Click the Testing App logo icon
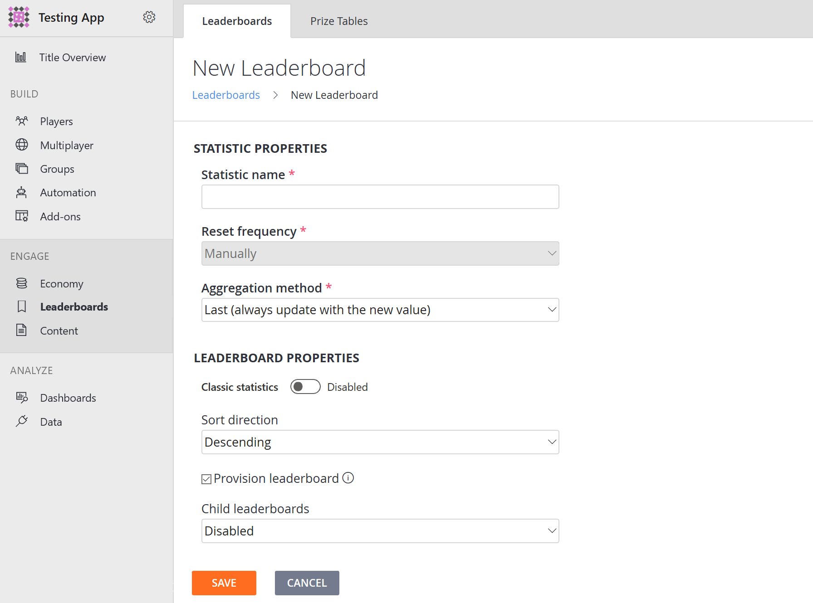Image resolution: width=813 pixels, height=603 pixels. pyautogui.click(x=19, y=17)
